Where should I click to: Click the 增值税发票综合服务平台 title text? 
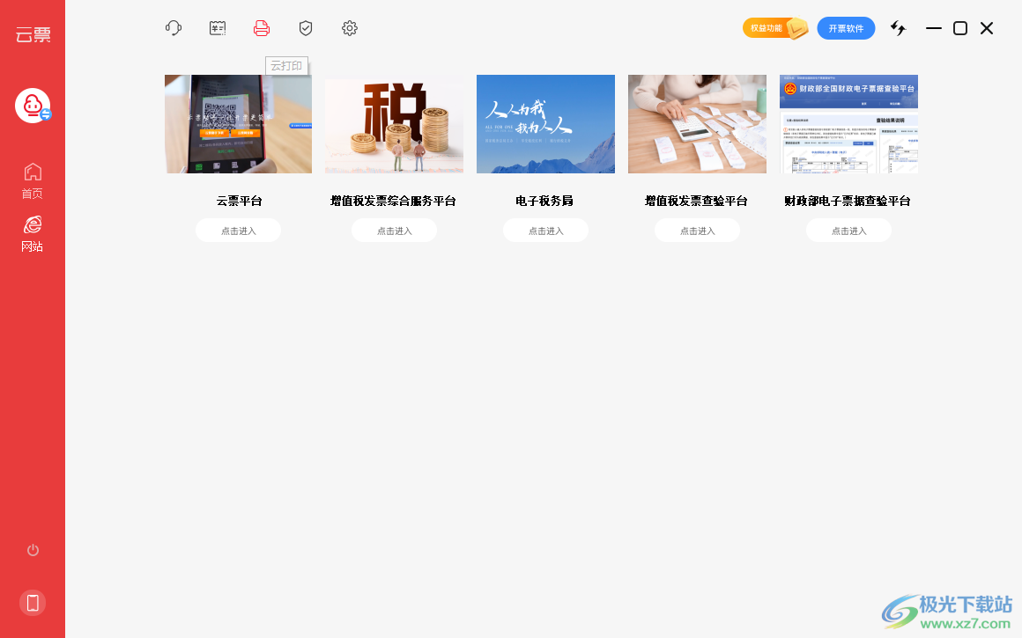point(393,202)
